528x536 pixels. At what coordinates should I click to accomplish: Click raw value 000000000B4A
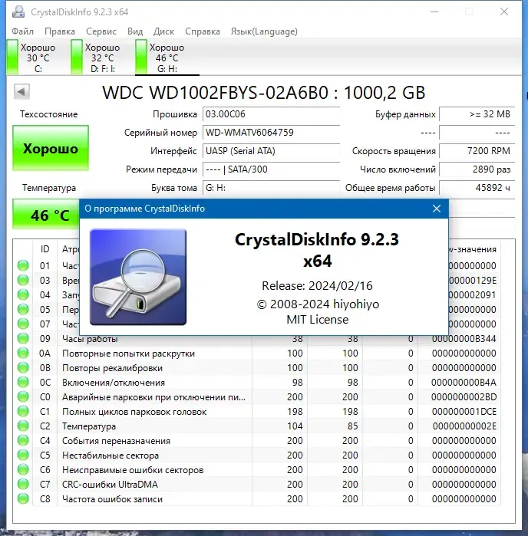pos(464,382)
